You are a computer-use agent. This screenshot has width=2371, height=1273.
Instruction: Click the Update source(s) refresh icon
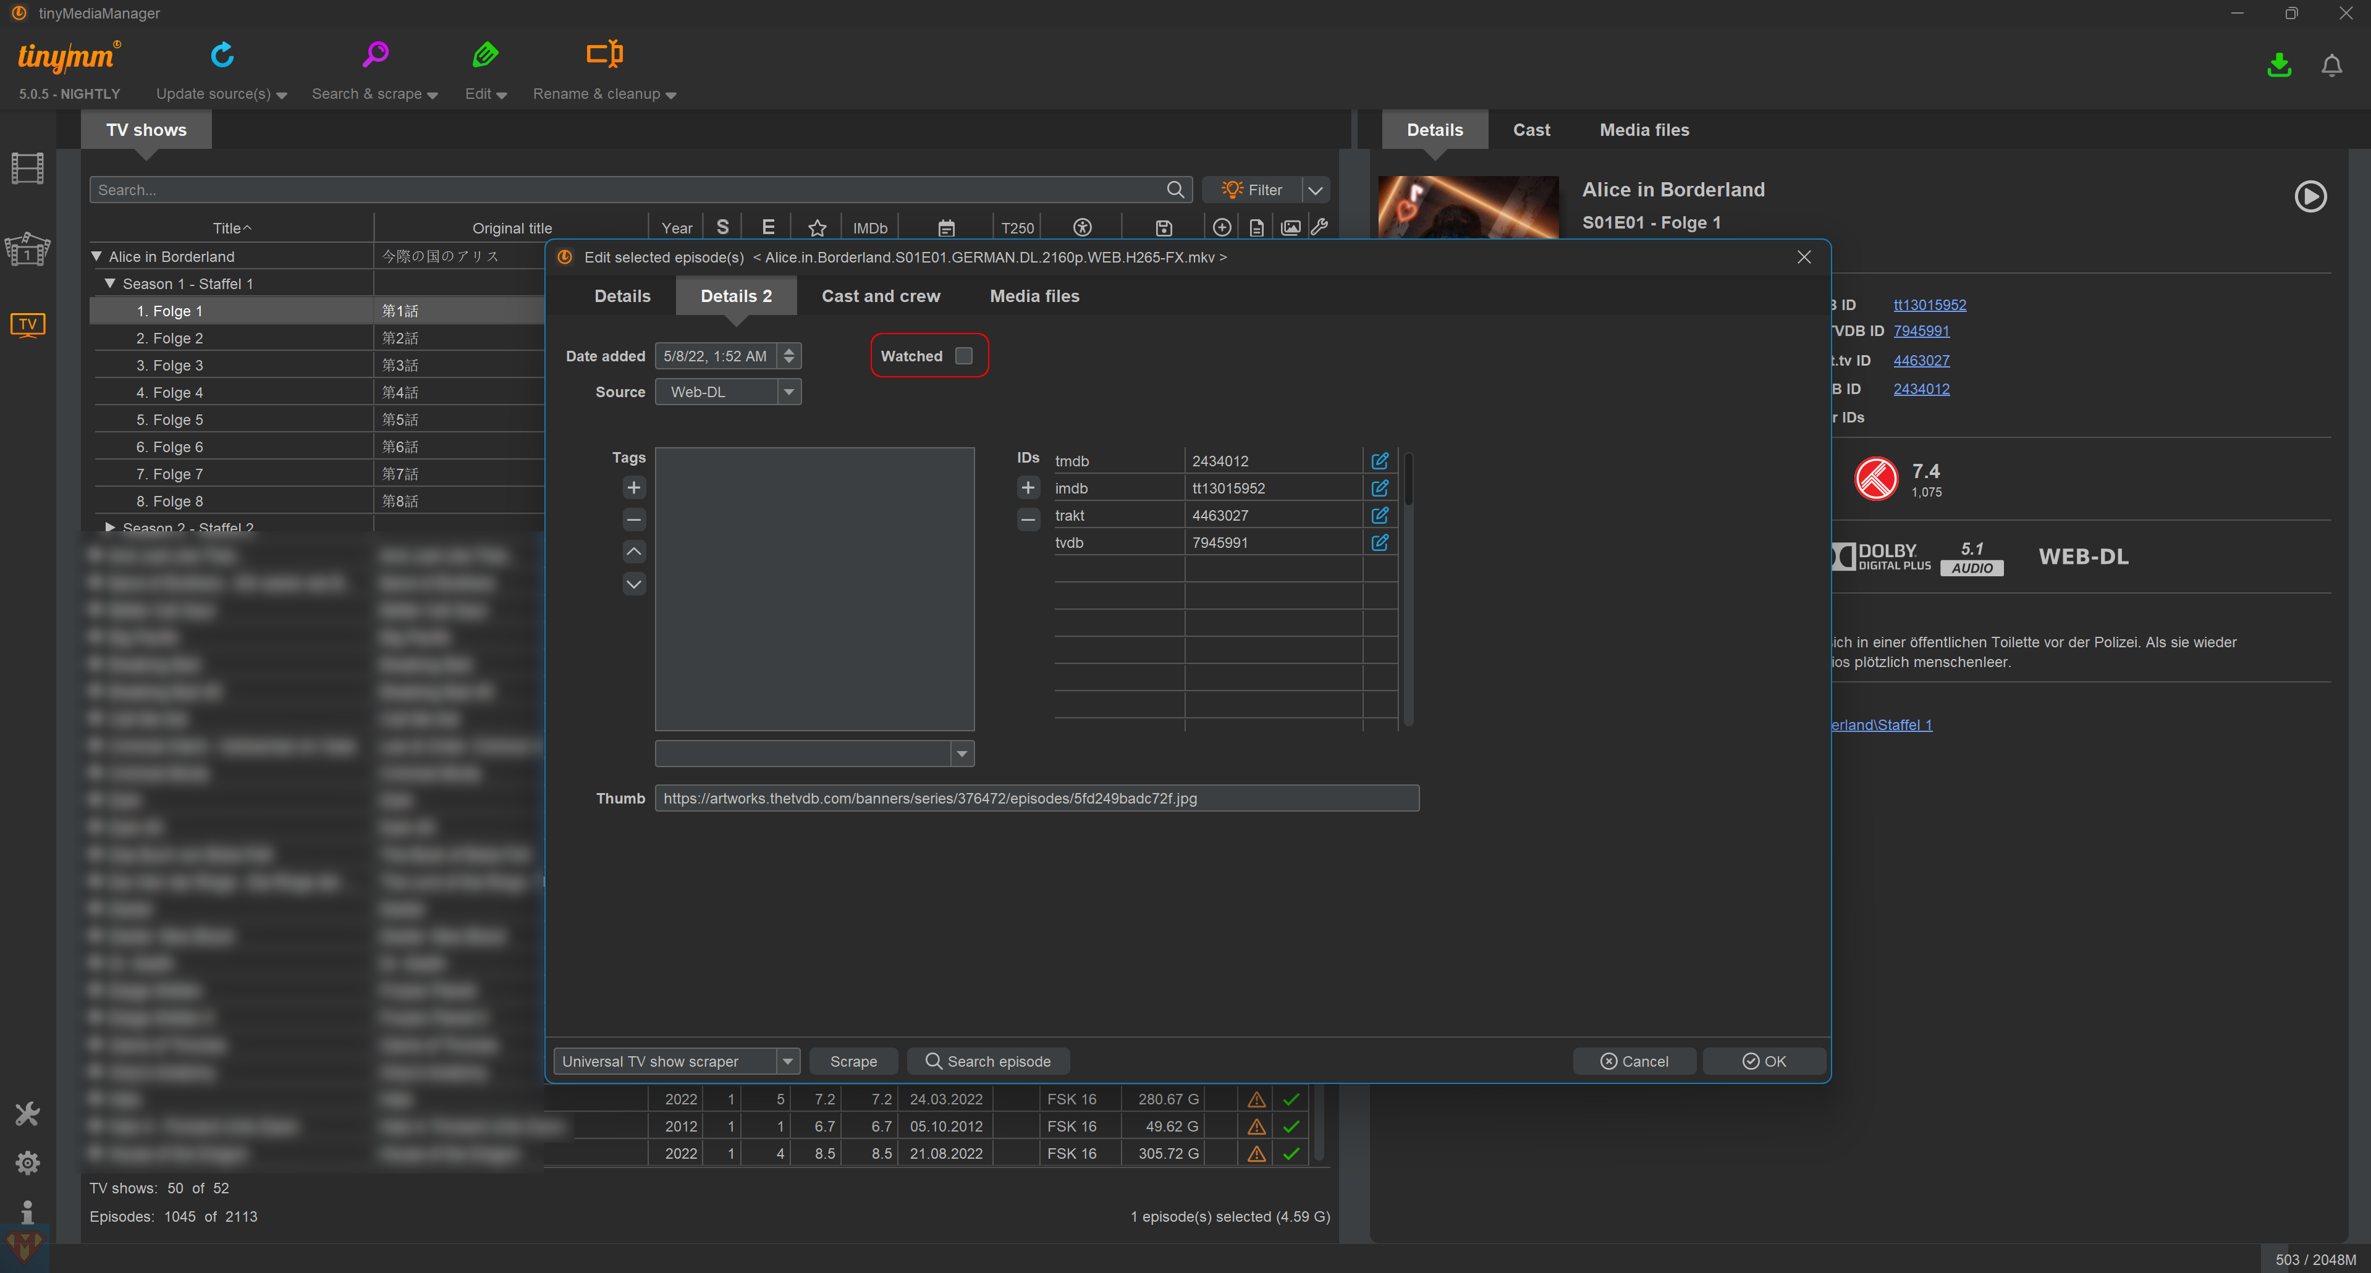click(222, 55)
